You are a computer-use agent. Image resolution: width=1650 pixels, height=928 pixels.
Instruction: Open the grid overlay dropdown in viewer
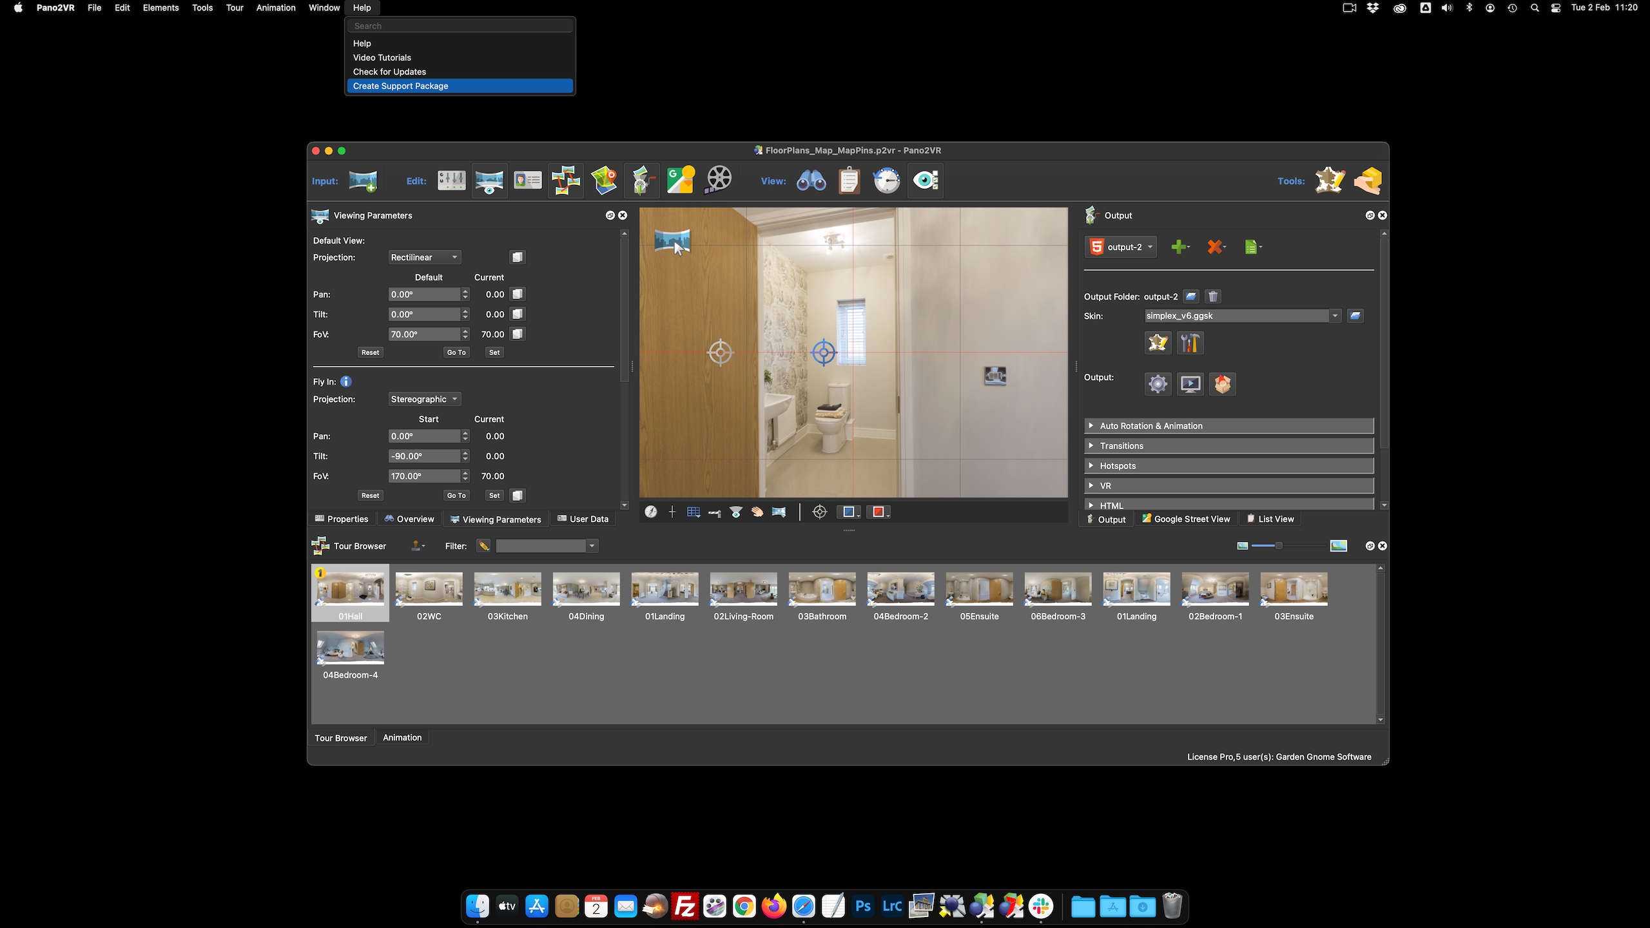click(x=694, y=512)
